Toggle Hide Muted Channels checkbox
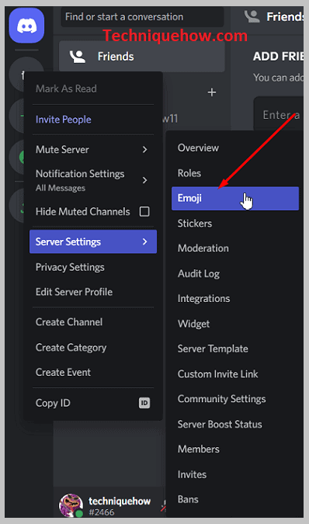This screenshot has height=524, width=309. [x=144, y=211]
